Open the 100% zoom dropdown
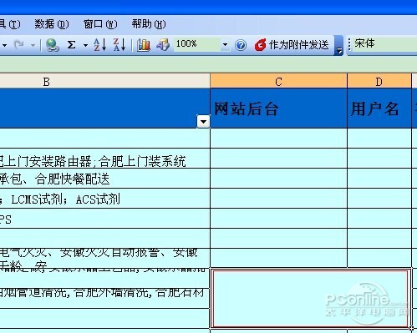This screenshot has width=417, height=333. click(225, 44)
